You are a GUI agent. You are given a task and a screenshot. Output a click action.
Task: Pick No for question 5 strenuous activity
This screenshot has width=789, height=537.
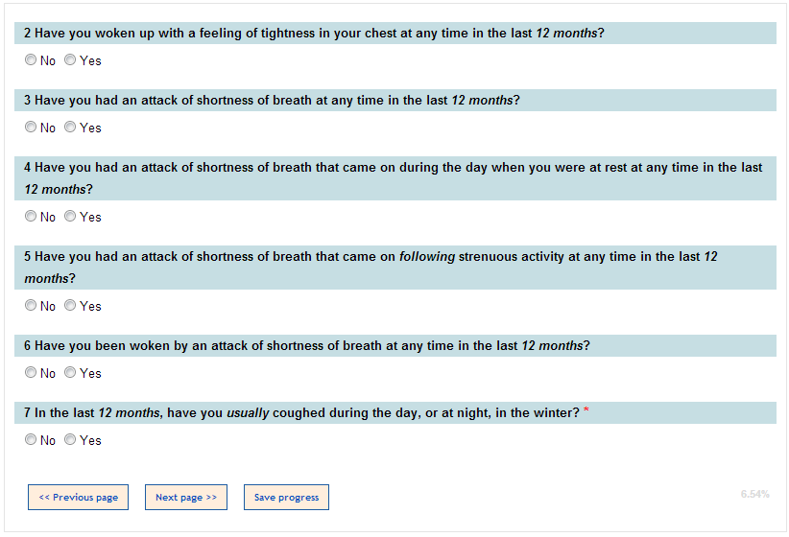pos(31,306)
